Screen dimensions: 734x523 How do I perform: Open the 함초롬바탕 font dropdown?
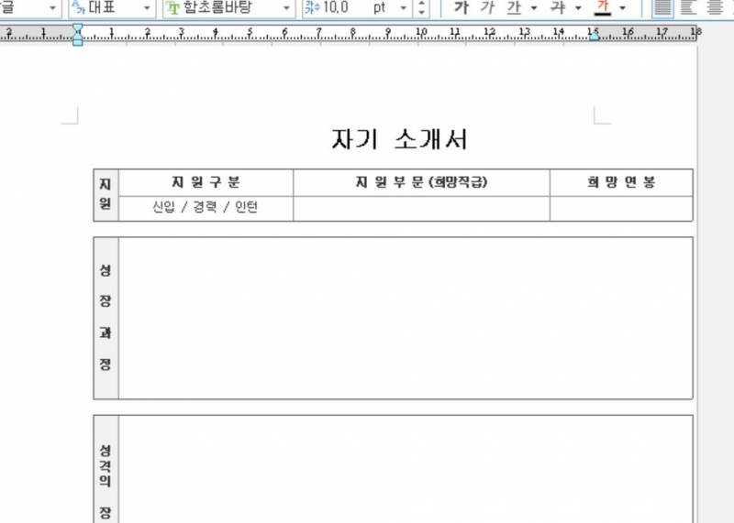[286, 8]
